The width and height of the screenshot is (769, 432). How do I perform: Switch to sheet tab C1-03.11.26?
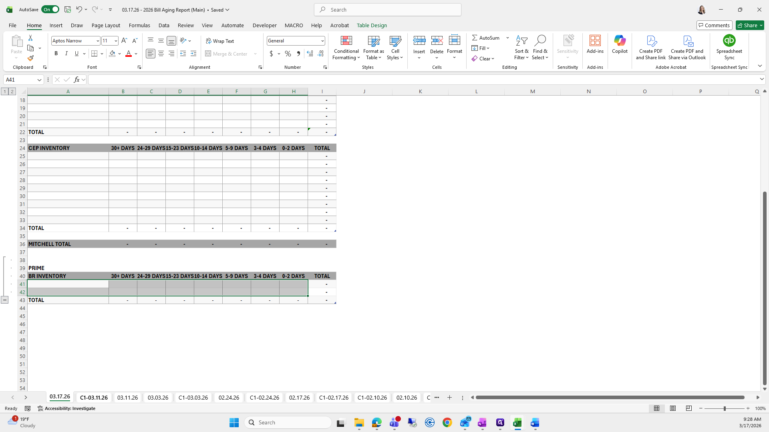point(94,398)
